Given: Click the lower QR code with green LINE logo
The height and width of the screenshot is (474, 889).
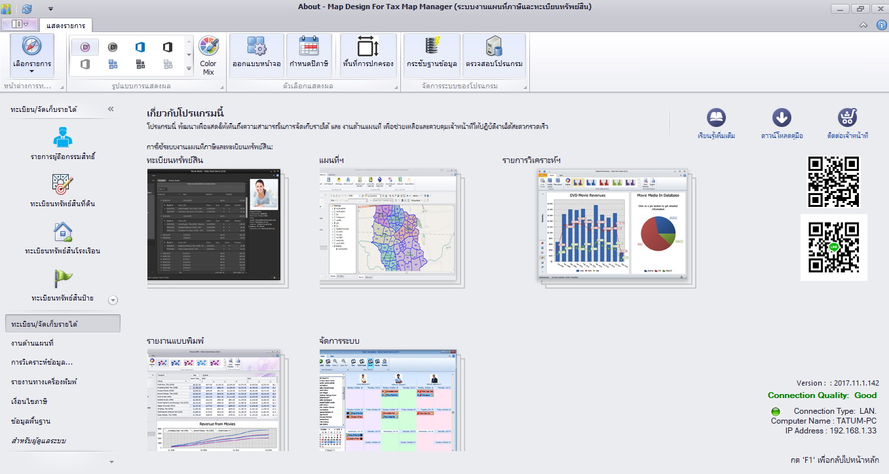Looking at the screenshot, I should 833,247.
